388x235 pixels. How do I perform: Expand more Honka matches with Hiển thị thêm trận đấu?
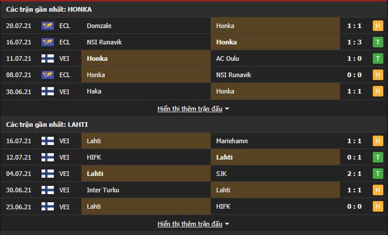pos(190,109)
